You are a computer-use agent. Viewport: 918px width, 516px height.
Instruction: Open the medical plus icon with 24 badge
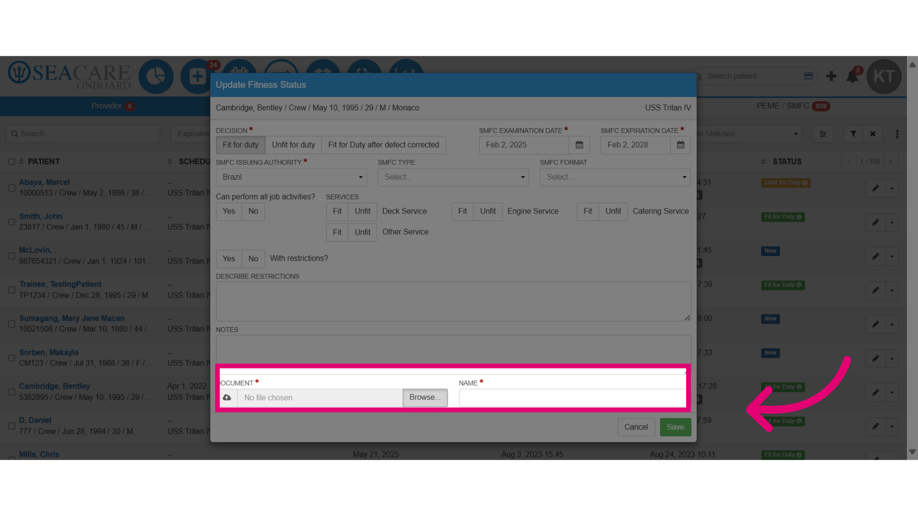(197, 76)
